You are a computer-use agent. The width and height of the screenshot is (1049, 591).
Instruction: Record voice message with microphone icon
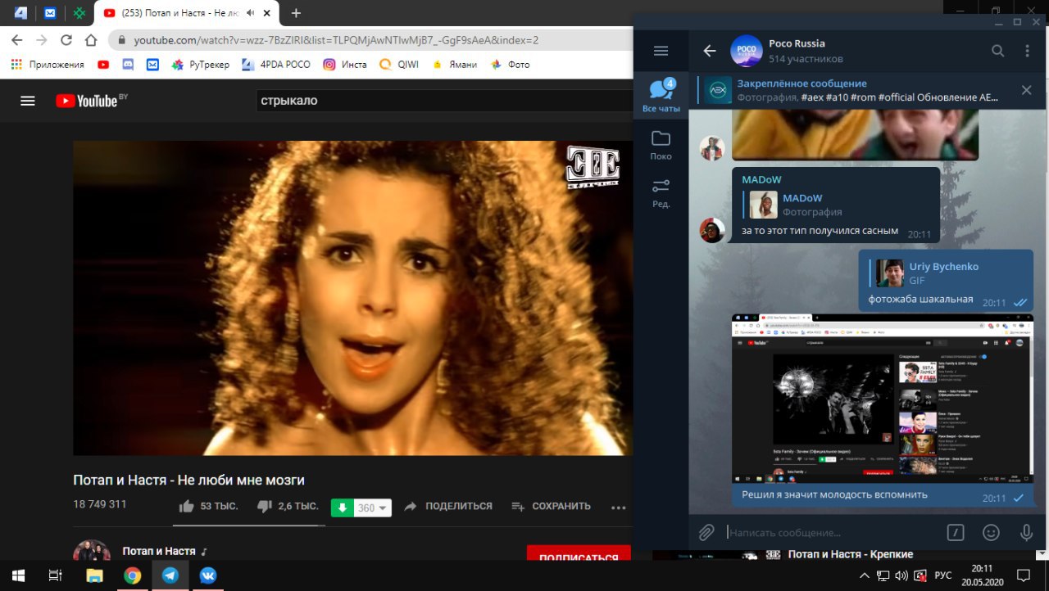click(1026, 533)
